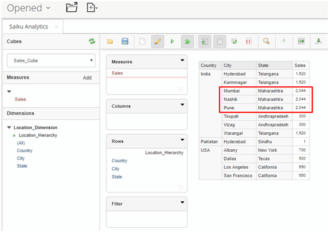The width and height of the screenshot is (329, 232).
Task: Click the Tirupati city cell
Action: pyautogui.click(x=239, y=116)
